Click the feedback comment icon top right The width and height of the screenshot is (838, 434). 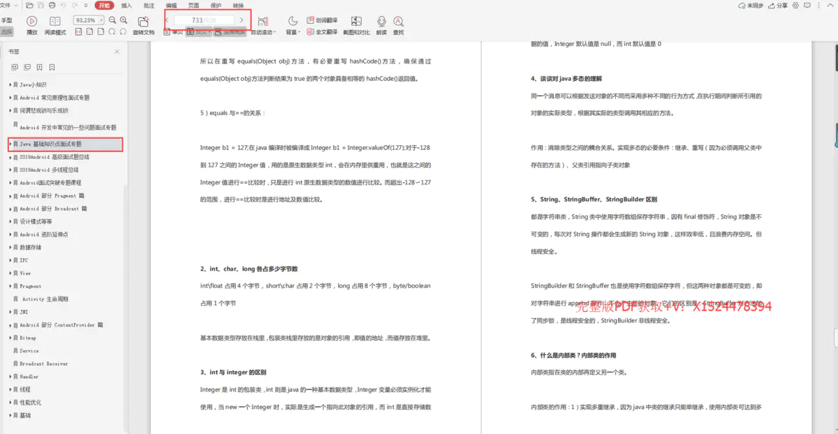click(x=807, y=6)
